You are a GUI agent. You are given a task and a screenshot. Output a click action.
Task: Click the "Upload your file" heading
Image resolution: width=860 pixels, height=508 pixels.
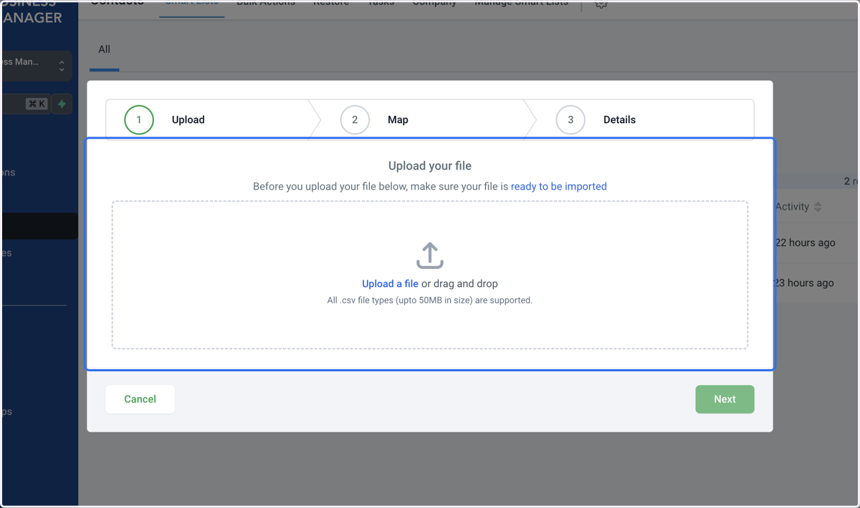pos(430,166)
